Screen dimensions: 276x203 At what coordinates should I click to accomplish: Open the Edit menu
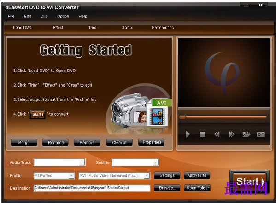[28, 17]
